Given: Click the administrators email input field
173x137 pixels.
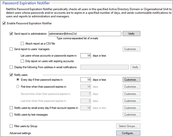Looking at the screenshot, I should click(85, 34).
